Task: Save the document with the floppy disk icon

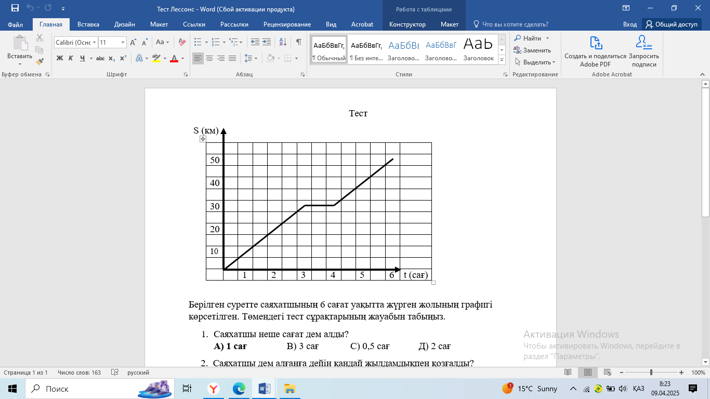Action: (x=15, y=8)
